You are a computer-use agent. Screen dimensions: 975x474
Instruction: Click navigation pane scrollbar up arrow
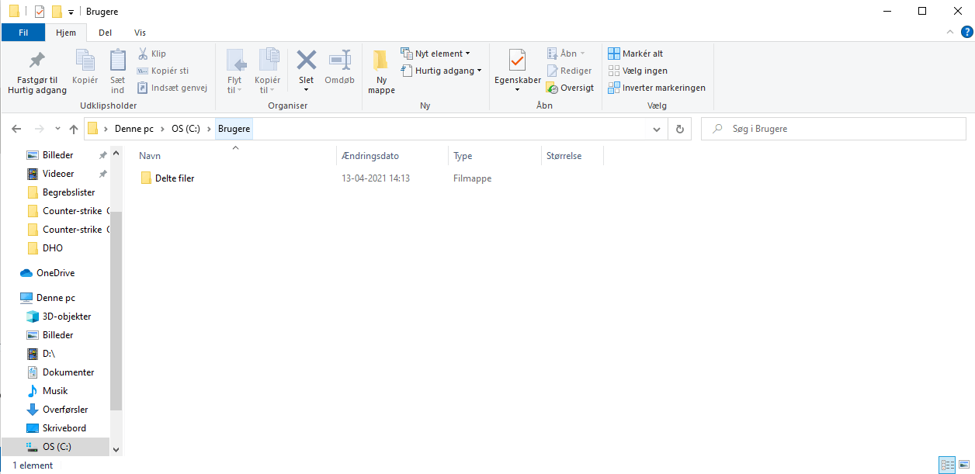[116, 154]
